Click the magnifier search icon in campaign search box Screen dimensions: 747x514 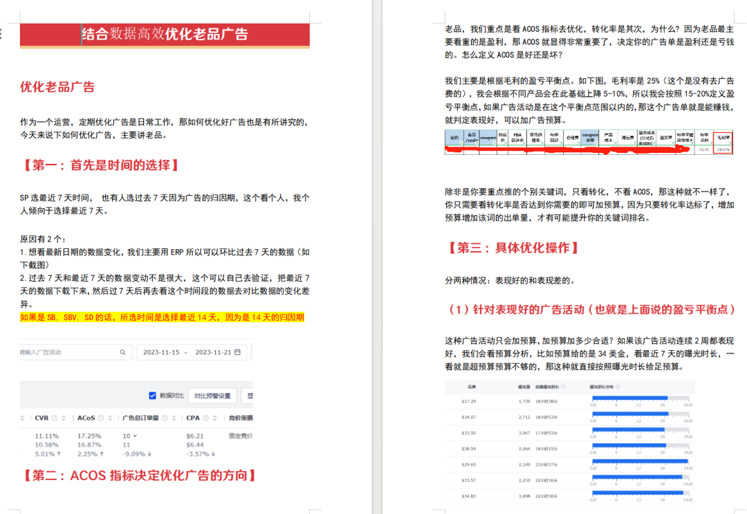click(123, 351)
